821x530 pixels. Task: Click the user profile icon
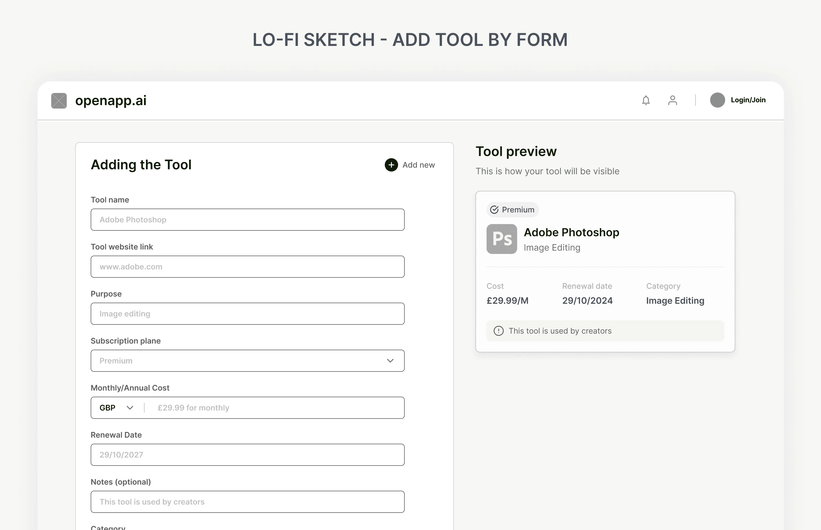(x=672, y=100)
